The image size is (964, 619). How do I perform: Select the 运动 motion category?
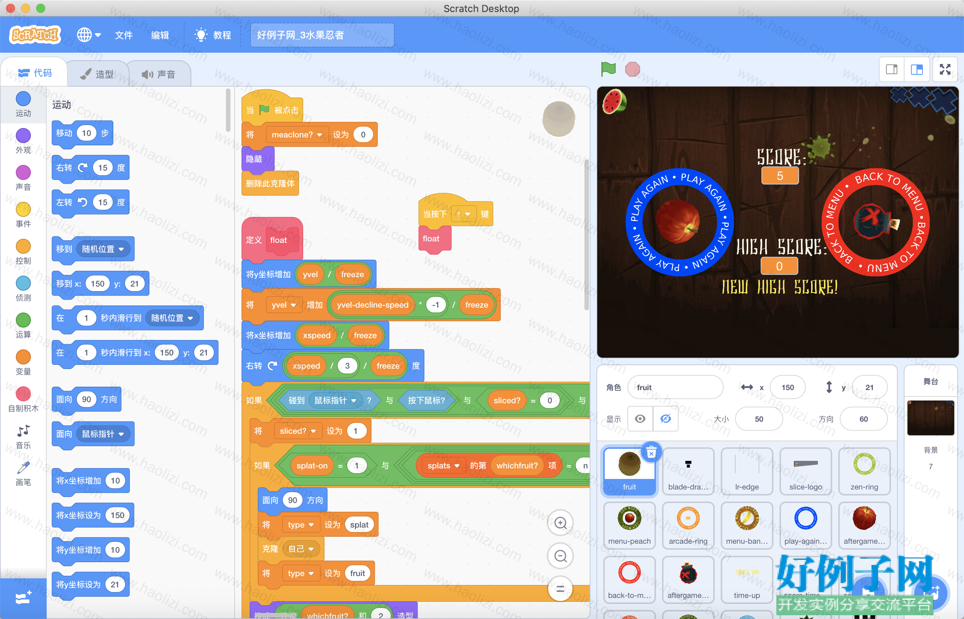[x=23, y=105]
